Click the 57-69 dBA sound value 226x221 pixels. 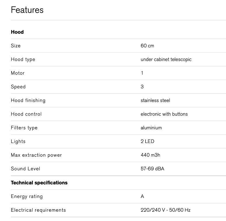(x=152, y=169)
